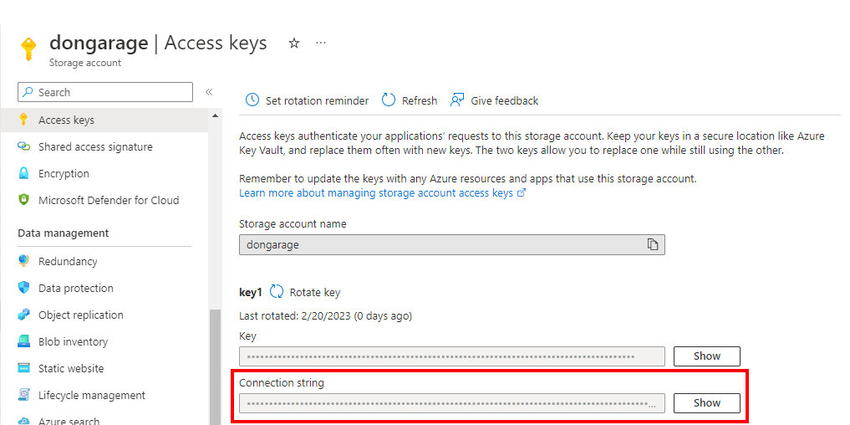
Task: Click the Shared access signature link icon
Action: (23, 146)
